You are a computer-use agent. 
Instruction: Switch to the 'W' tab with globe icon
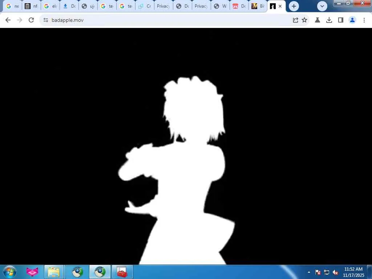click(221, 7)
